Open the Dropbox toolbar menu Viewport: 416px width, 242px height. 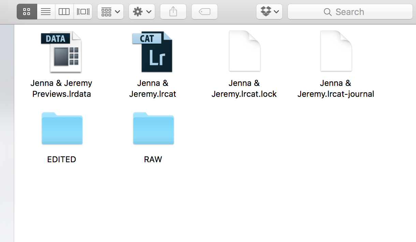(x=269, y=12)
